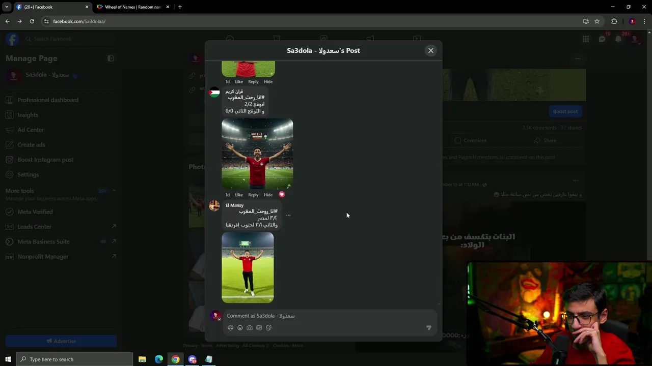Like قران كريم's comment

[239, 195]
